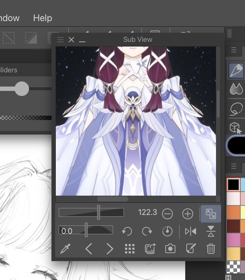
Task: Select the pen tool in toolbar
Action: 236,70
